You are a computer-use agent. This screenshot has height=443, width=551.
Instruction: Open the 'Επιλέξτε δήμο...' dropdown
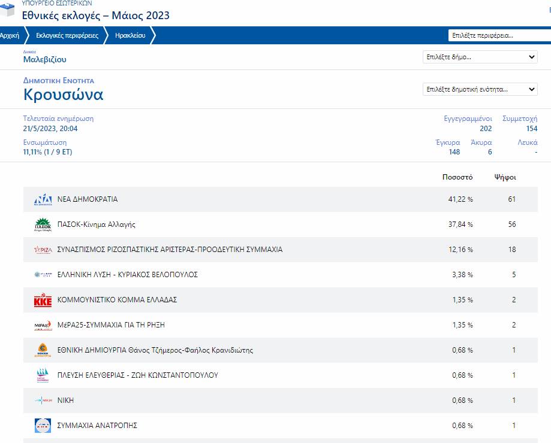tap(480, 57)
